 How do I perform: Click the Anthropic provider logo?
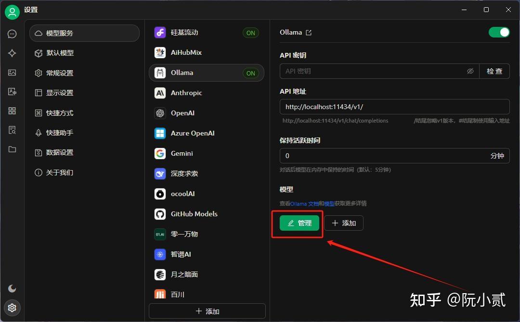tap(160, 93)
